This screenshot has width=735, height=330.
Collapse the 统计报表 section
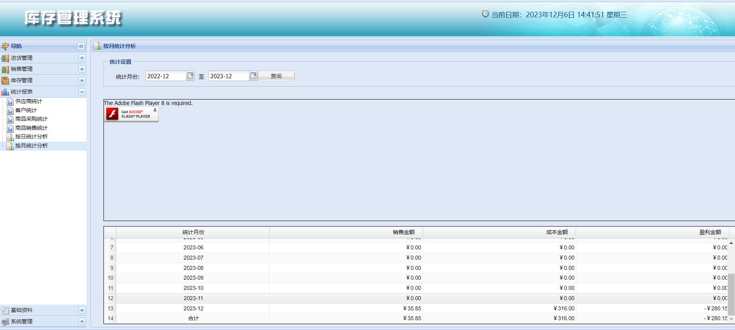(x=82, y=92)
